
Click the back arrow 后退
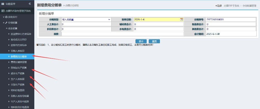pyautogui.click(x=219, y=5)
